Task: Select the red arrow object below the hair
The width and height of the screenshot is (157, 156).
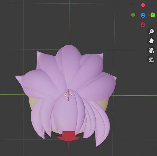Action: click(68, 136)
